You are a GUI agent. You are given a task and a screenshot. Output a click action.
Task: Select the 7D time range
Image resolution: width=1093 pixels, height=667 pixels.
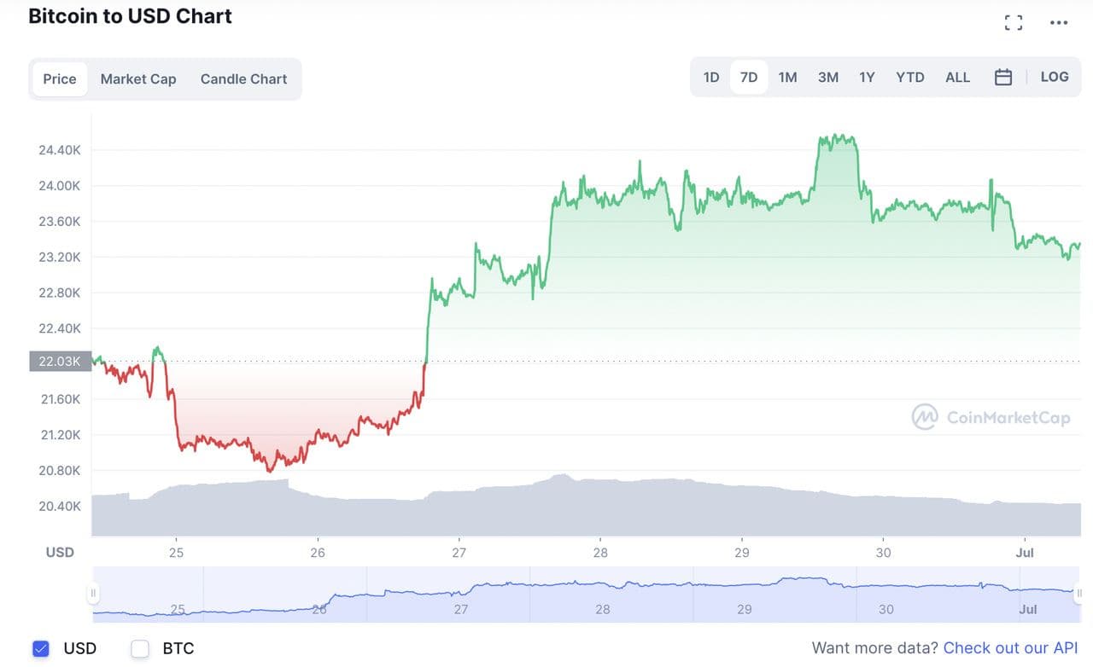click(x=749, y=78)
